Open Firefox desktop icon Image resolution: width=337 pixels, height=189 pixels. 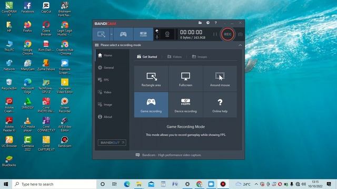coord(27,27)
